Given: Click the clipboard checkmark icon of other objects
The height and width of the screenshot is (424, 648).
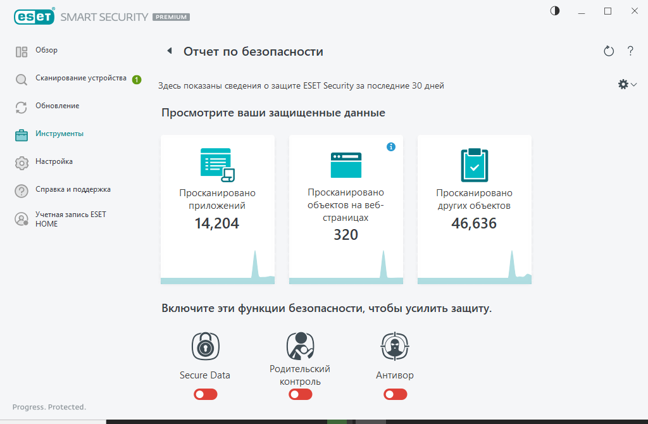Looking at the screenshot, I should pos(475,165).
